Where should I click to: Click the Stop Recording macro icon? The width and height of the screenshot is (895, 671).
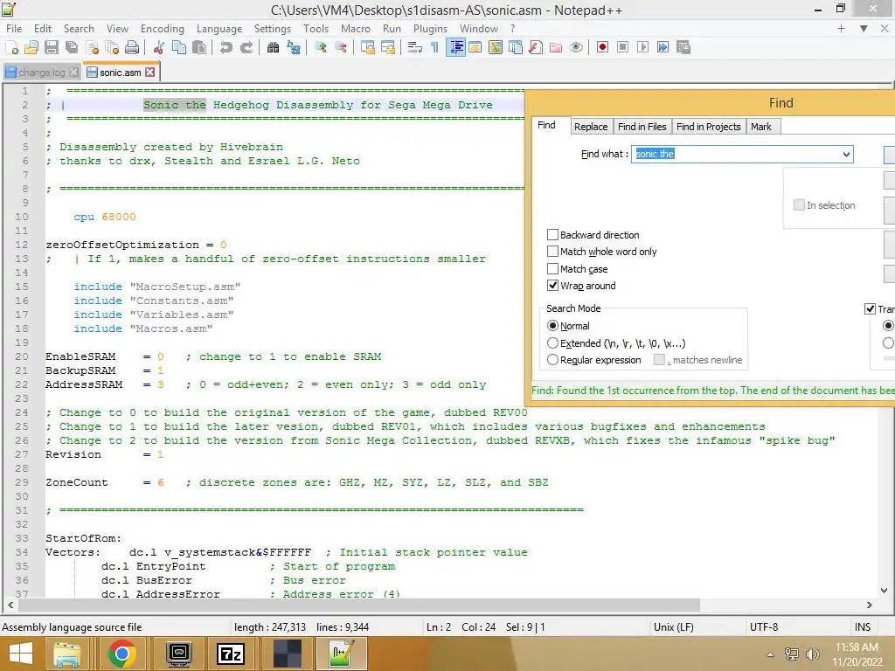tap(622, 47)
